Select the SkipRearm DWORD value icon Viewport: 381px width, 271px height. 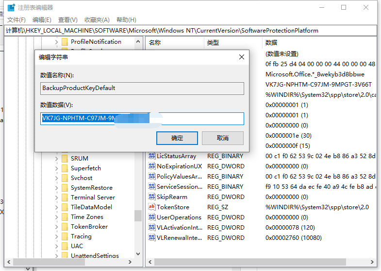[x=152, y=197]
